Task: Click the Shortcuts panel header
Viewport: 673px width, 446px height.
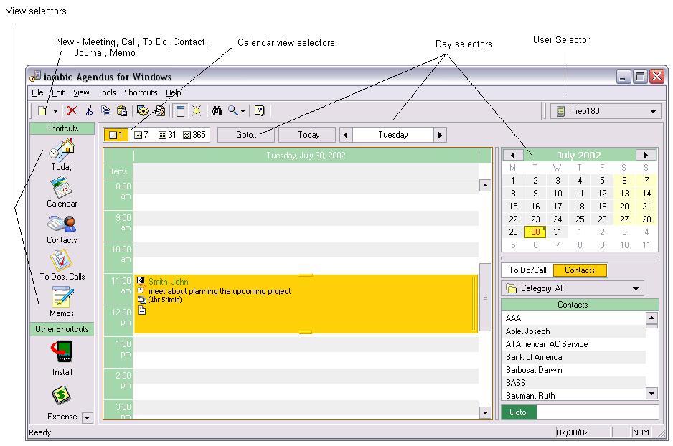Action: (62, 128)
